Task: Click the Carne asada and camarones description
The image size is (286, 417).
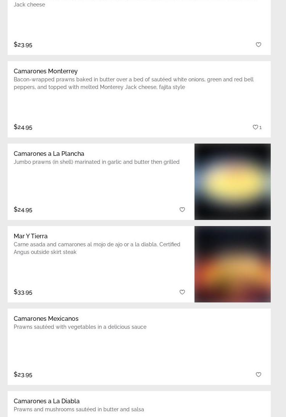Action: [97, 248]
